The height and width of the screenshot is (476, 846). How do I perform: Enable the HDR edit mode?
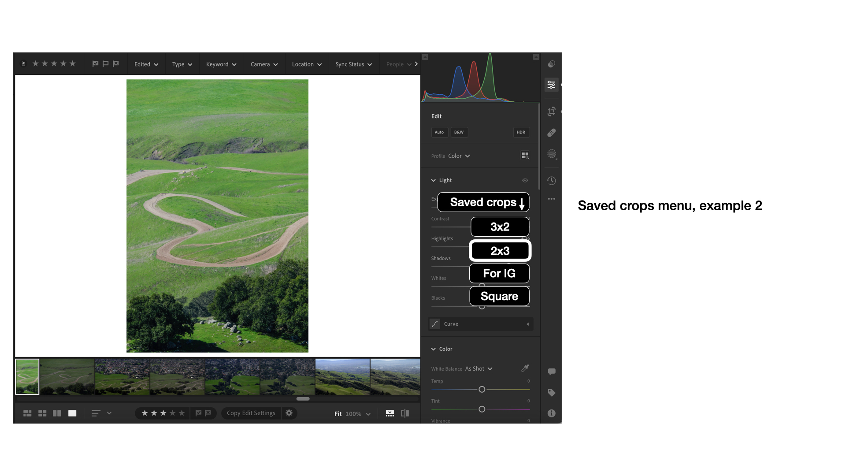(521, 132)
